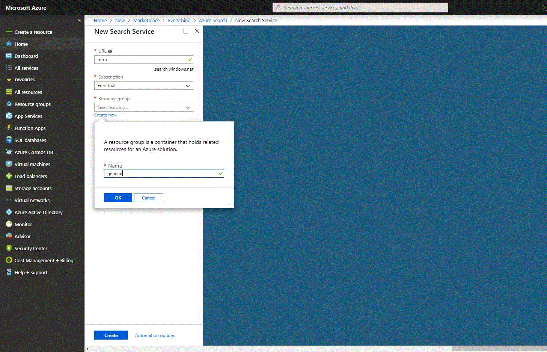Maximize the New Search Service blade
The height and width of the screenshot is (352, 547).
(x=186, y=31)
